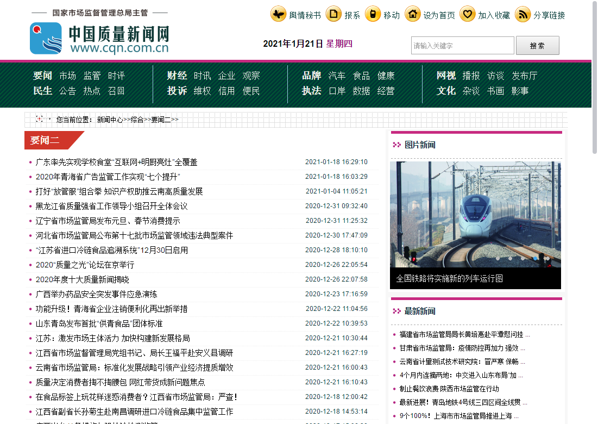
Task: Open the 汽车 menu item
Action: pyautogui.click(x=337, y=76)
